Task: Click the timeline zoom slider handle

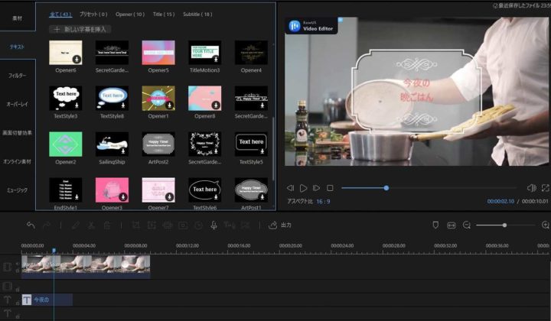Action: pos(504,225)
